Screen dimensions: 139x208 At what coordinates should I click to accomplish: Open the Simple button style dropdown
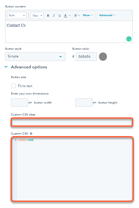click(x=35, y=56)
